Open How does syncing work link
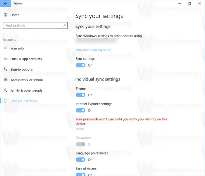 click(x=94, y=50)
